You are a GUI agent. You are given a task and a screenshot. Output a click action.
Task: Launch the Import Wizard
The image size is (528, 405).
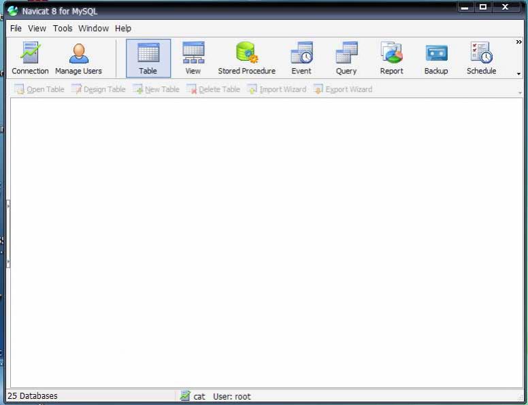tap(276, 89)
